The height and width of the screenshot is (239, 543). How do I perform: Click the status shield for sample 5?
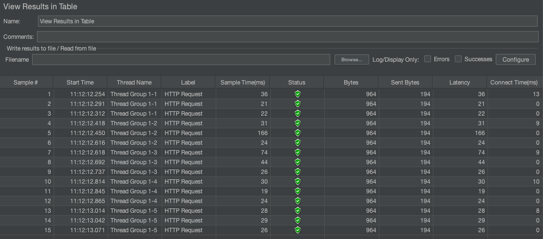[x=298, y=133]
